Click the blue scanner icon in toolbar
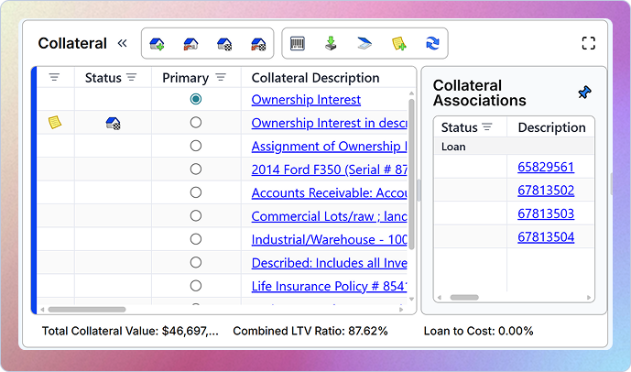This screenshot has height=372, width=631. pyautogui.click(x=364, y=43)
